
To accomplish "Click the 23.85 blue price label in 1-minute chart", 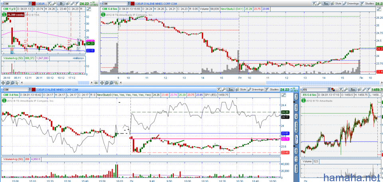I will click(x=285, y=133).
